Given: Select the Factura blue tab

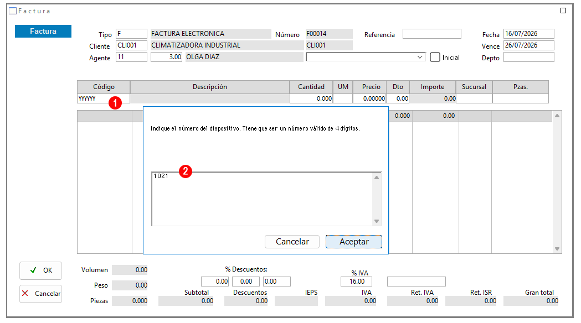Looking at the screenshot, I should pos(43,31).
